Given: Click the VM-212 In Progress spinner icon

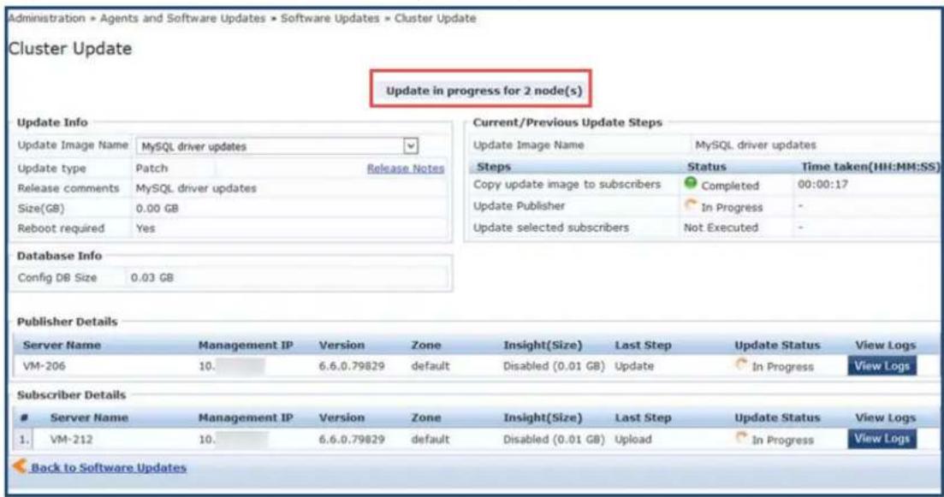Looking at the screenshot, I should coord(741,437).
